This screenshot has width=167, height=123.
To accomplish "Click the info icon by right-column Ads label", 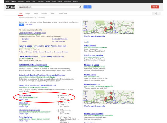I will click(x=88, y=42).
